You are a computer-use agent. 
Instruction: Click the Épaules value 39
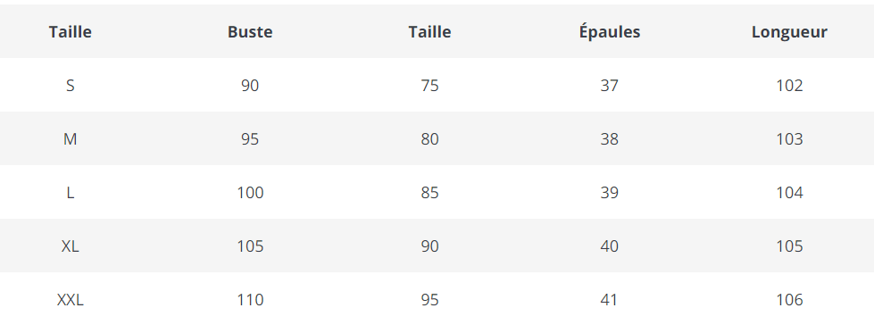pyautogui.click(x=609, y=193)
